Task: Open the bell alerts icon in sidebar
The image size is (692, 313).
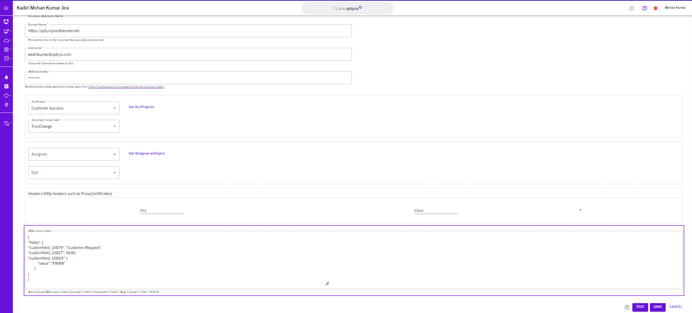Action: (x=6, y=77)
